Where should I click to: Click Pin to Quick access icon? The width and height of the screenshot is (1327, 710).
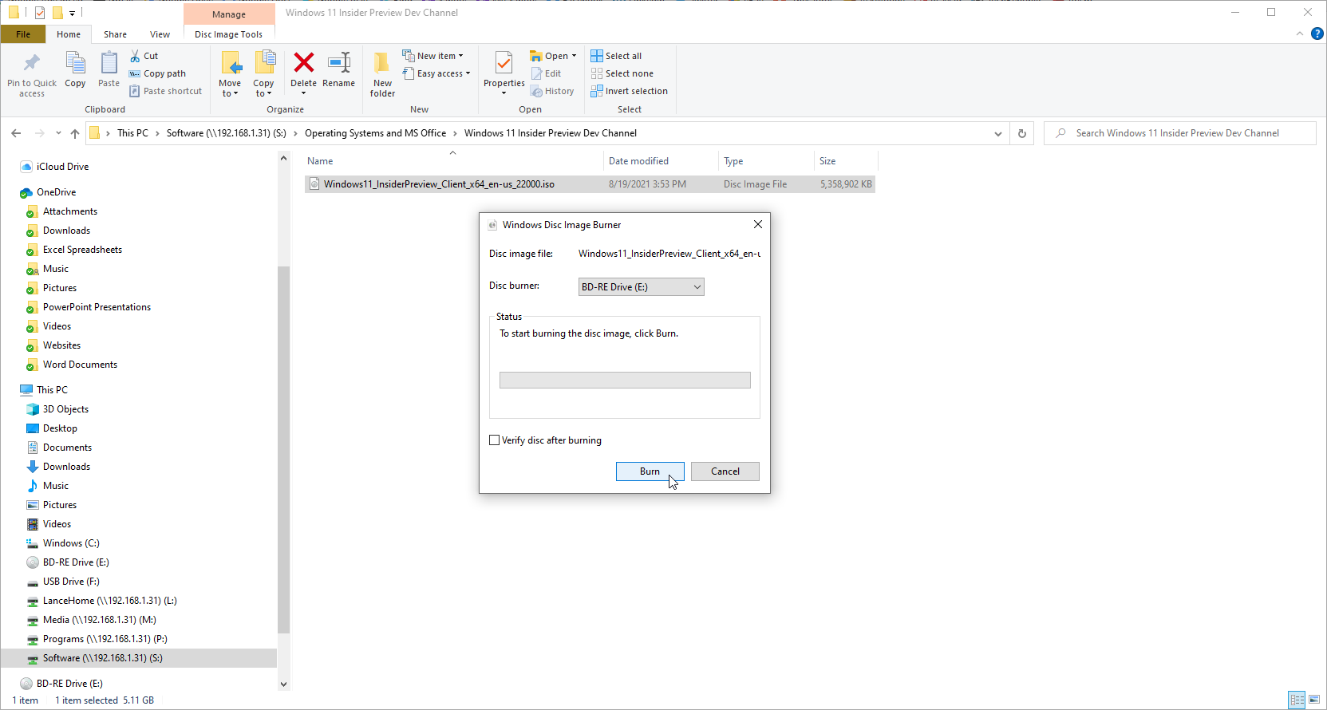point(32,63)
